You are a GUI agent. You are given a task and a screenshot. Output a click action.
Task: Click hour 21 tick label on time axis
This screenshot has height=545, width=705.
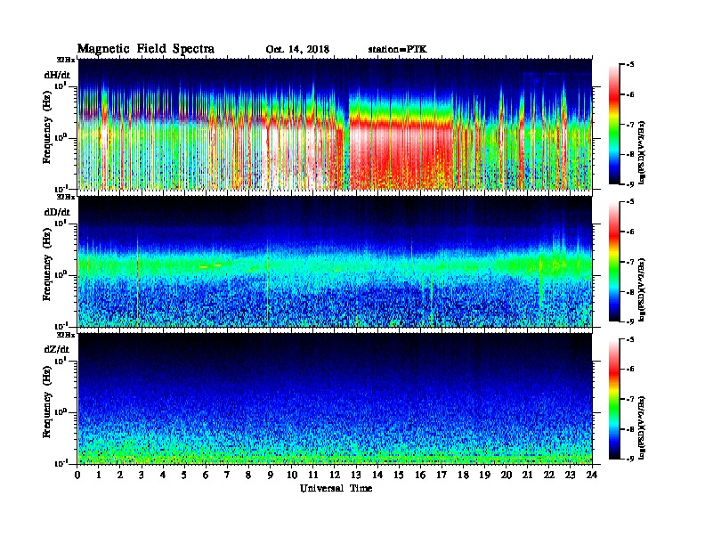point(527,476)
